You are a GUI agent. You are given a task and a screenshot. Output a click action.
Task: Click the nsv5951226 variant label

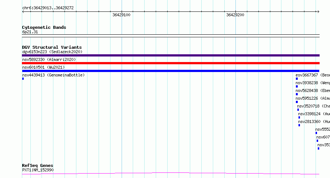pyautogui.click(x=313, y=98)
